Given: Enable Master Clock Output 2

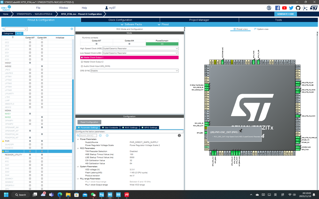Looking at the screenshot, I should [82, 62].
